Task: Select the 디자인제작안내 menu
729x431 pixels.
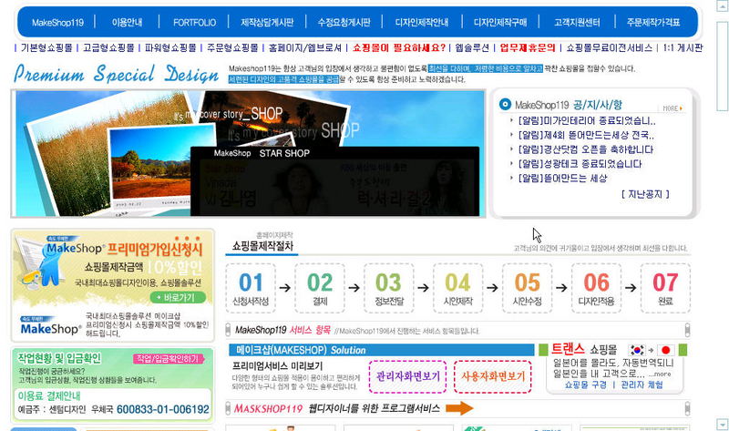Action: point(422,22)
